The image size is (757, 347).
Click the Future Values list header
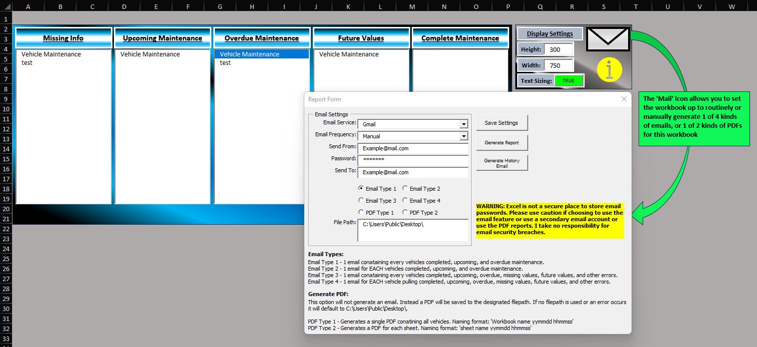point(361,37)
